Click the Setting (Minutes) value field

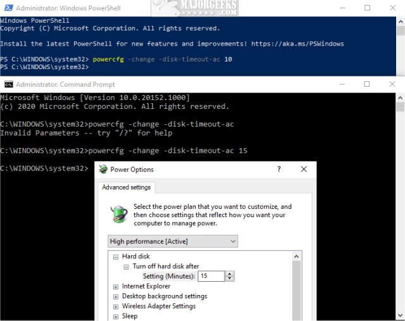tap(211, 276)
